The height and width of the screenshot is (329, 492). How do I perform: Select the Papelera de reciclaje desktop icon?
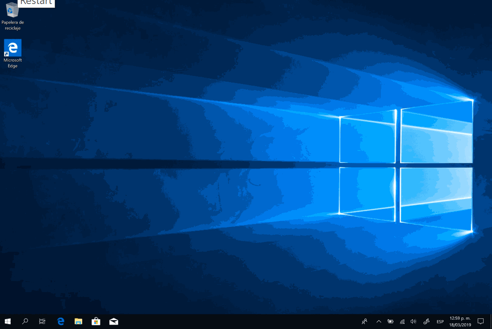(12, 16)
